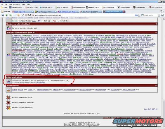Open the dansscod.com bookmark

pos(47,8)
